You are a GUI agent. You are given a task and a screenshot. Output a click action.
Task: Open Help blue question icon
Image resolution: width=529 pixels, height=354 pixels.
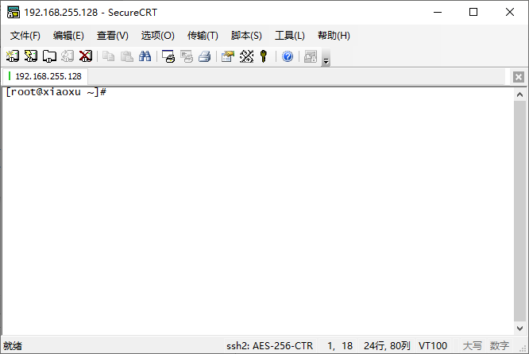tap(288, 56)
